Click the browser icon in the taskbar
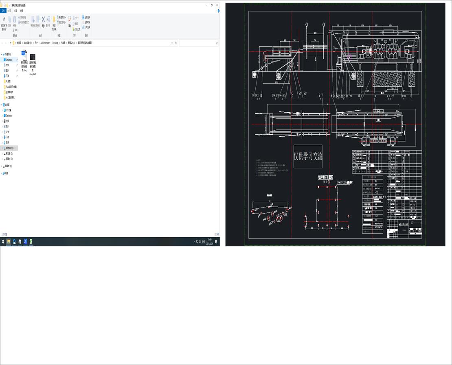The image size is (452, 365). (14, 242)
